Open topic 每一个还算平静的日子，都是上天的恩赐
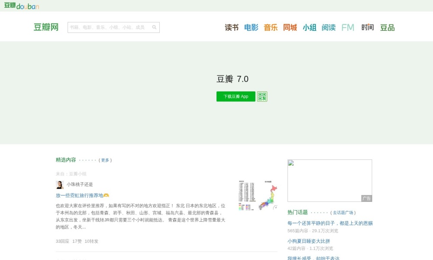This screenshot has width=433, height=260. point(330,223)
